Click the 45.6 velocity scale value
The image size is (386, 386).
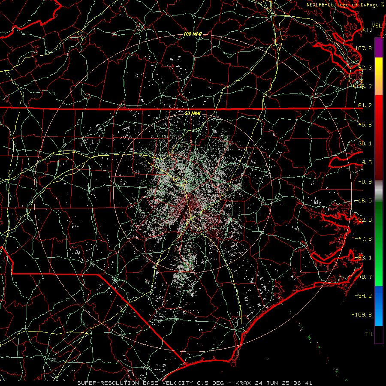(x=365, y=124)
